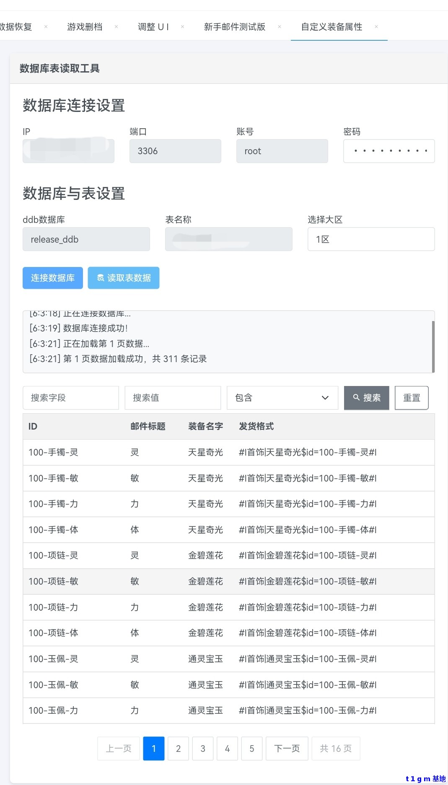Focus the 搜索字段 input box
Screen dimensions: 448x785
[71, 398]
